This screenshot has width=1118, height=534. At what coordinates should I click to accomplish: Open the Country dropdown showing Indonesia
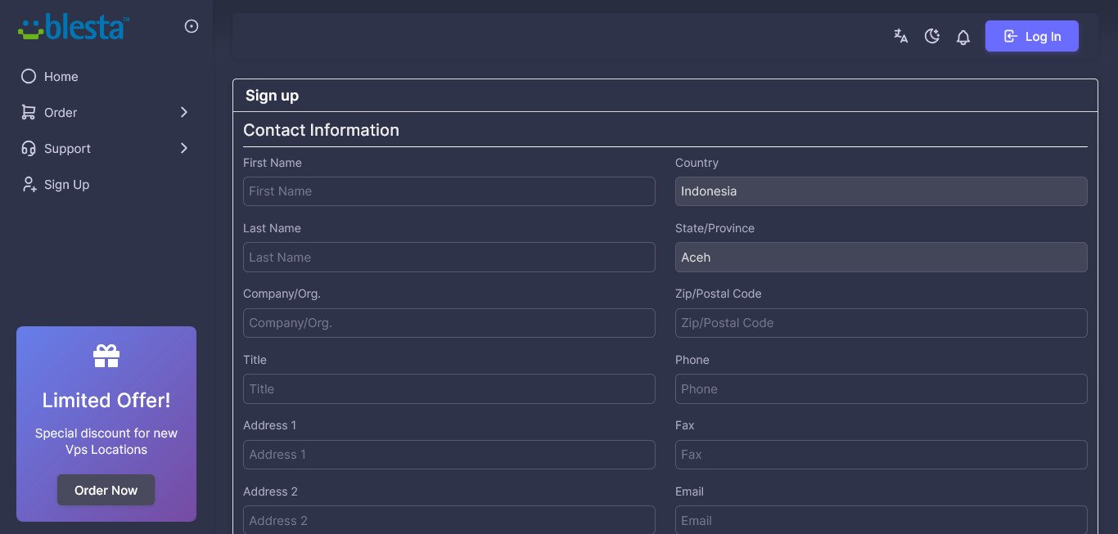881,191
